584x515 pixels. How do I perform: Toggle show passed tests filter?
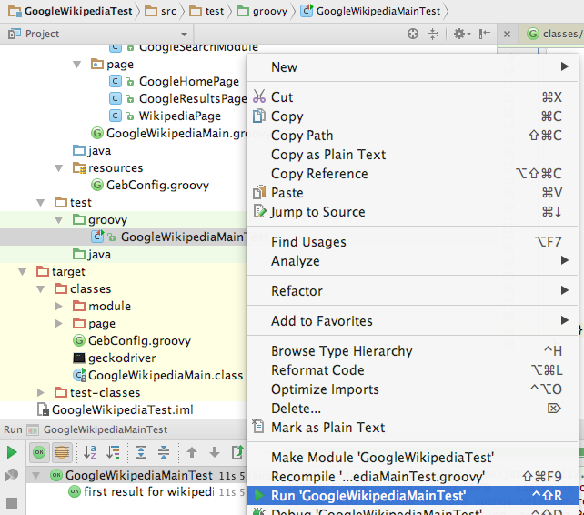coord(39,452)
